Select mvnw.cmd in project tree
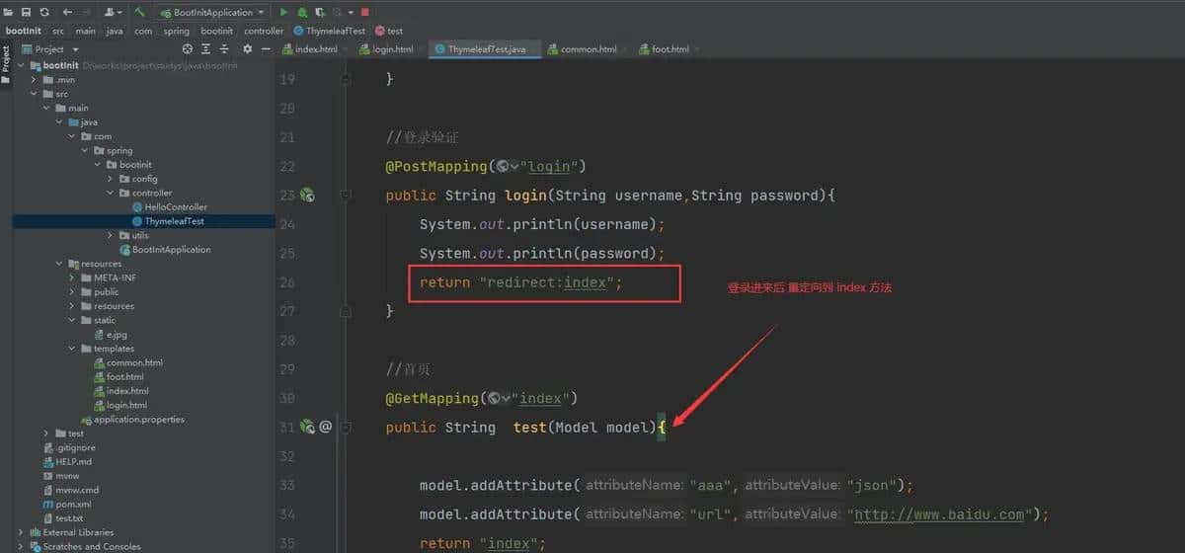This screenshot has height=553, width=1185. click(x=70, y=490)
